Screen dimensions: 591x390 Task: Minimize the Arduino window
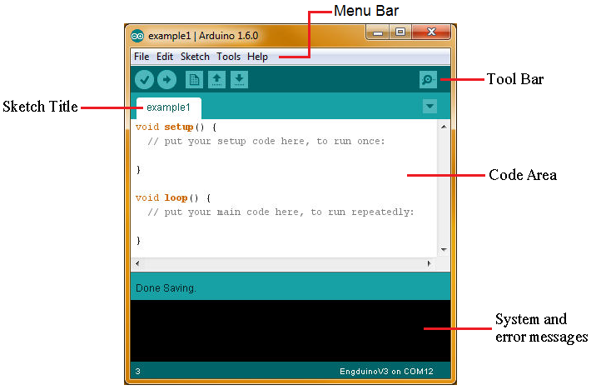click(378, 32)
